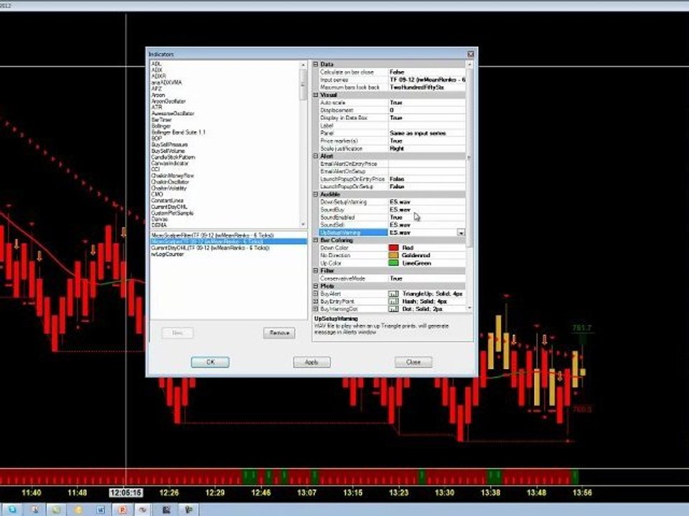Click the red Down Color swatch
The width and height of the screenshot is (689, 516).
393,248
